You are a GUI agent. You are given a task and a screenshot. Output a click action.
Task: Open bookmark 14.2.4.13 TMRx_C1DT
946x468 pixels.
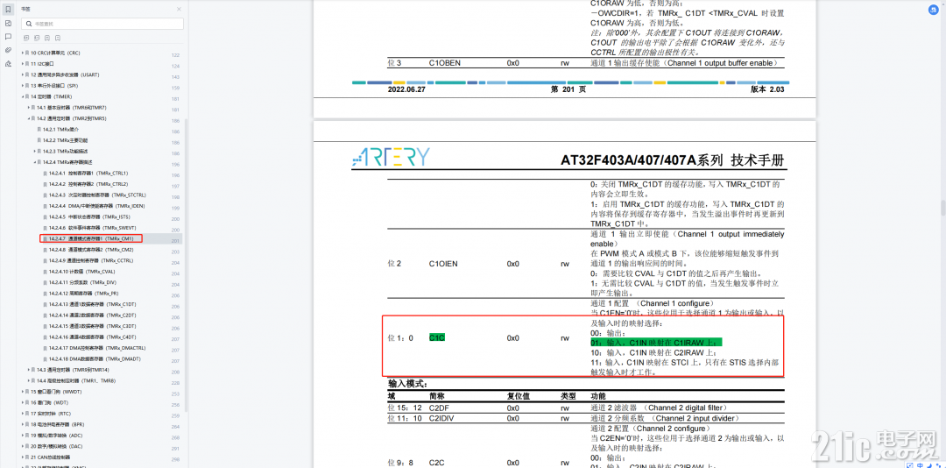(x=93, y=304)
